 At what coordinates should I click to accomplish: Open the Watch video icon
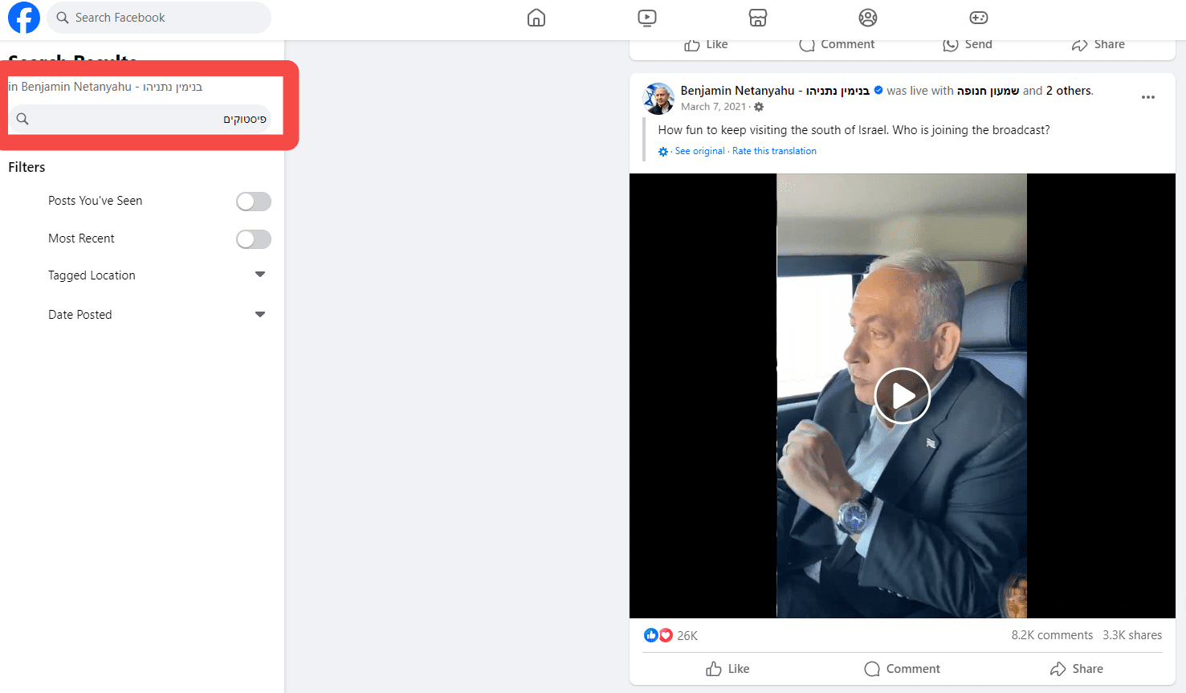pos(647,18)
